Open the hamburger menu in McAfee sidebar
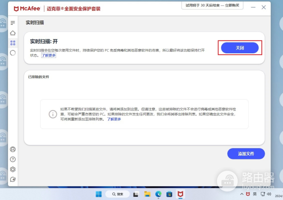283x200 pixels. coord(13,23)
